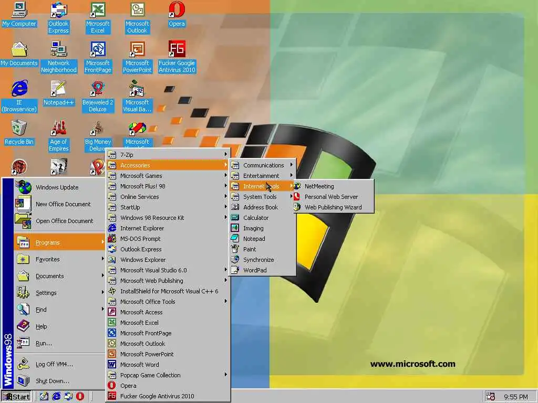
Task: Expand the Entertainment submenu
Action: tap(263, 176)
